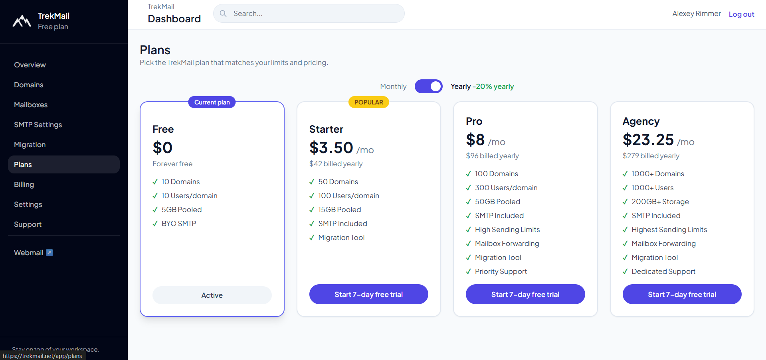Click the Log out link
The height and width of the screenshot is (360, 766).
coord(741,14)
